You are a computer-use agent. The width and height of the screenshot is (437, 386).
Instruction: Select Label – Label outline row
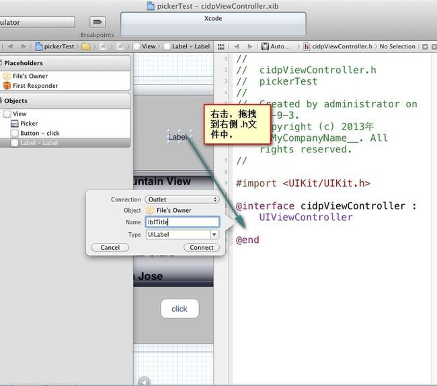65,143
